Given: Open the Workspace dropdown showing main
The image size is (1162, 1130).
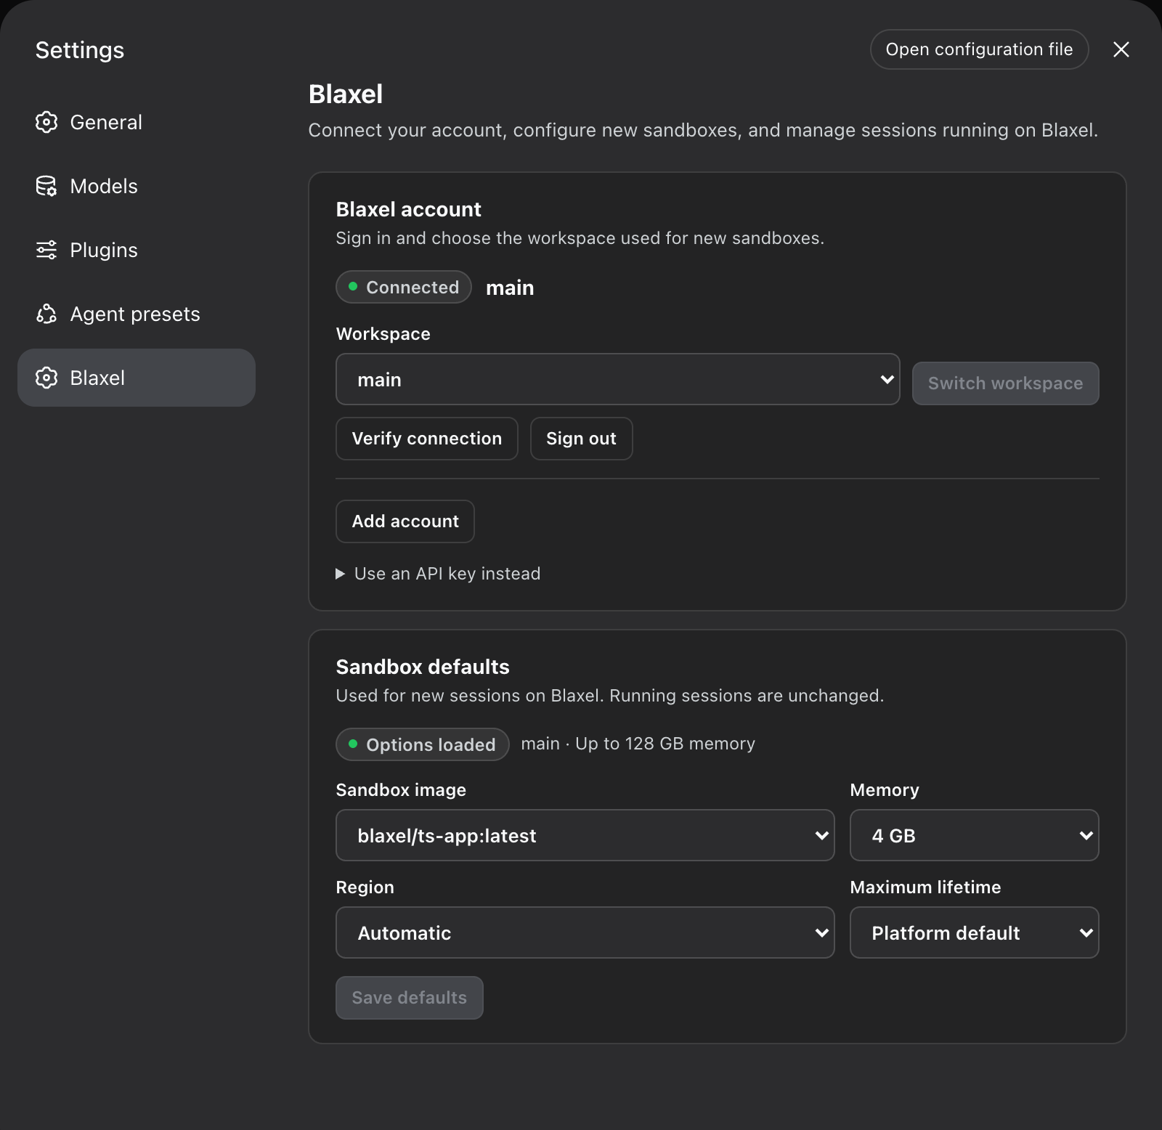Looking at the screenshot, I should coord(618,379).
